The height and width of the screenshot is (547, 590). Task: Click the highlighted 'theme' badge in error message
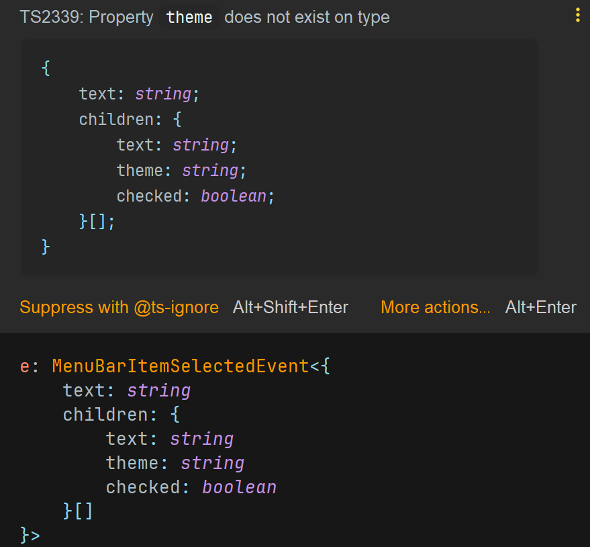click(x=189, y=17)
